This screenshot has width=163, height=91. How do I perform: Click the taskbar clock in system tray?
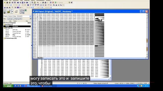click(147, 86)
